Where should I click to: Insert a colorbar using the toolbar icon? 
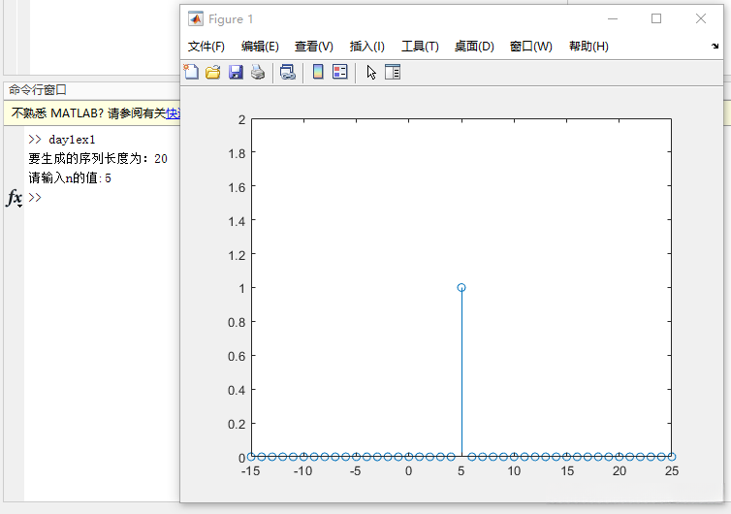click(318, 72)
